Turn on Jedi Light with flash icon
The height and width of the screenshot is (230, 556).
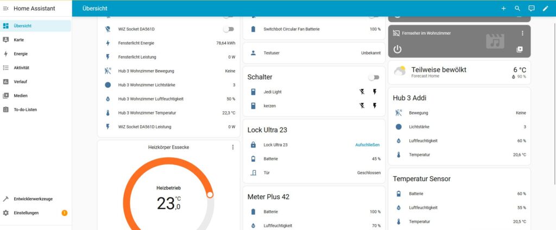click(375, 92)
